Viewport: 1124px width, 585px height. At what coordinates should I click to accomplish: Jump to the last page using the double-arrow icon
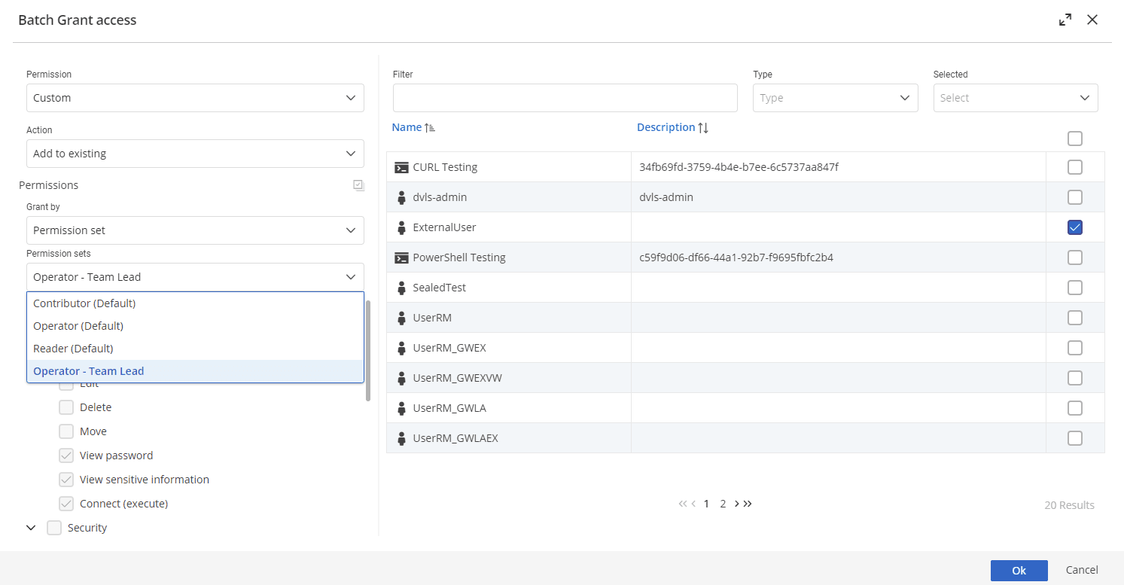(x=748, y=503)
